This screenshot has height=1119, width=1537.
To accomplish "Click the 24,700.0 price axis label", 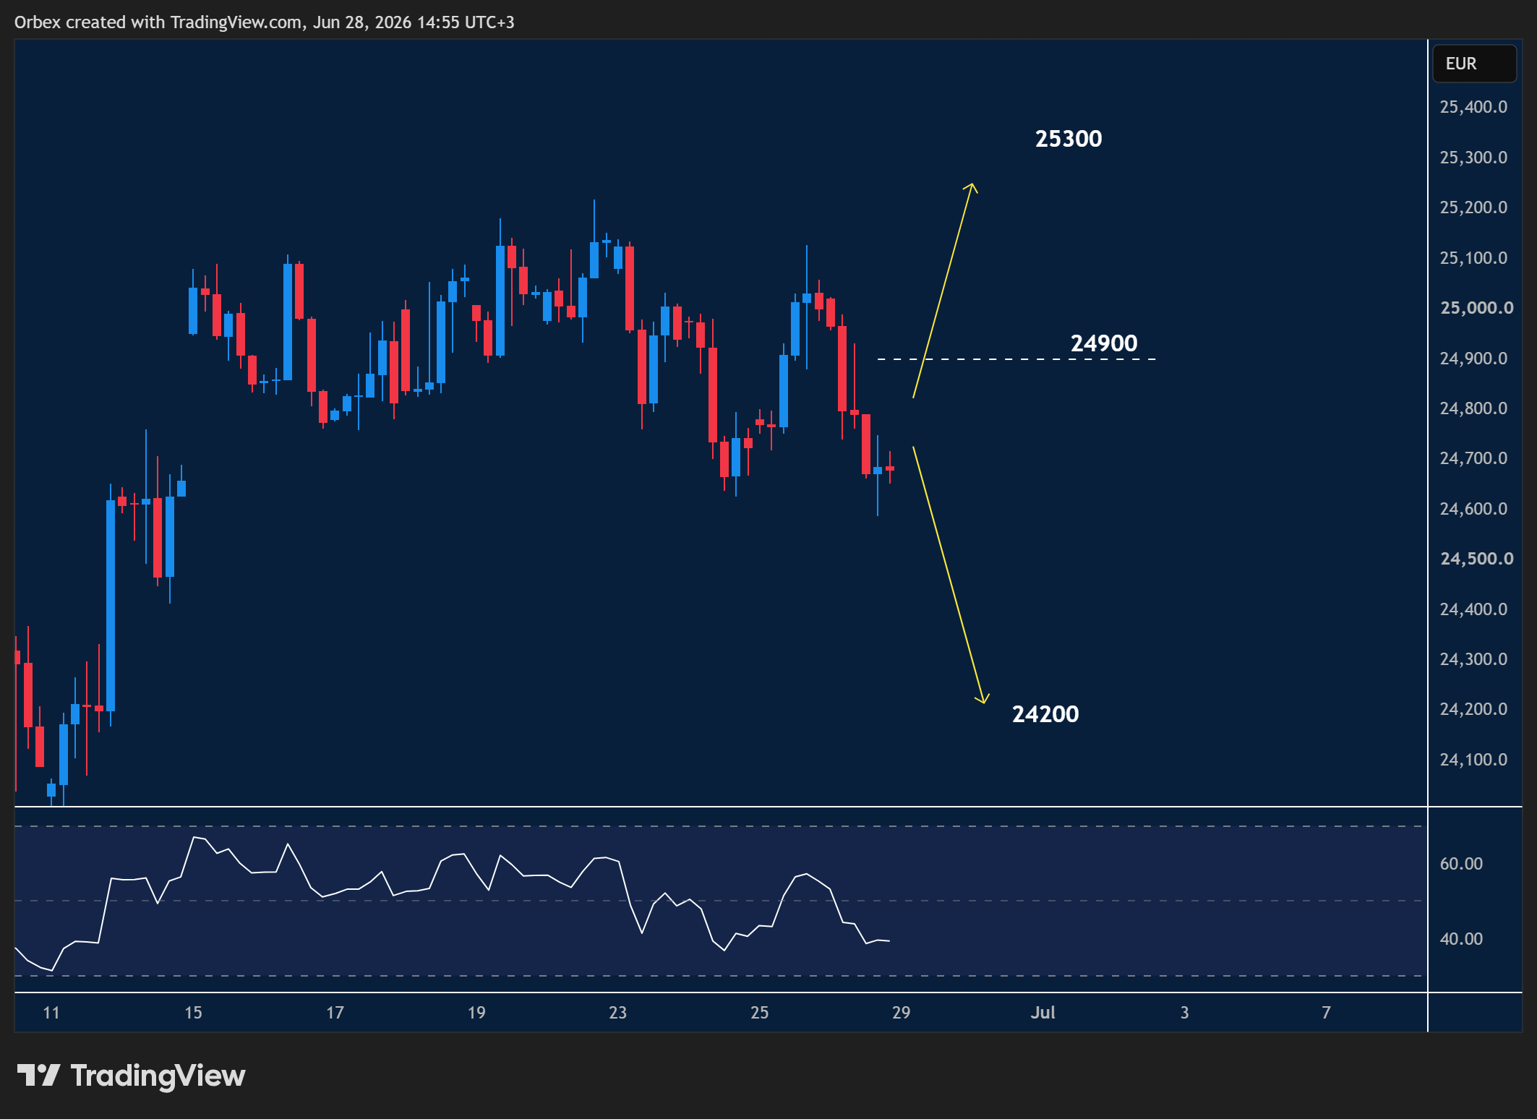I will coord(1473,458).
